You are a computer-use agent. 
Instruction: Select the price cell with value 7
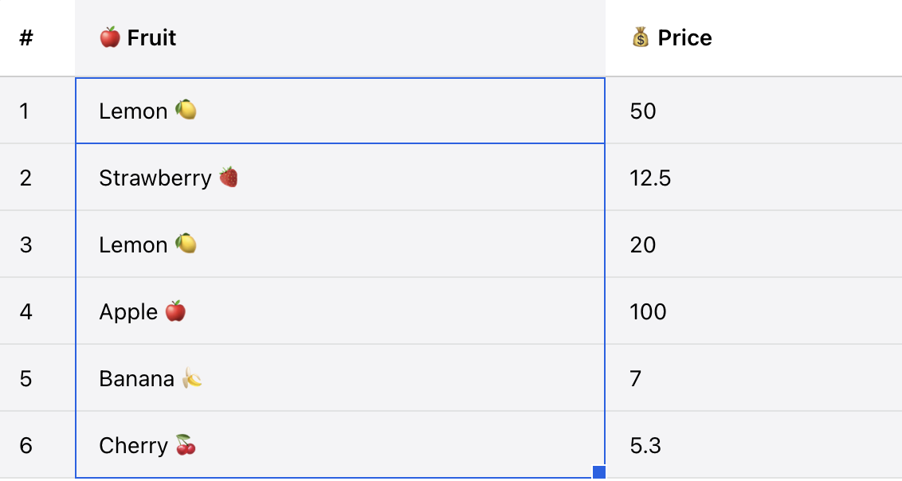tap(636, 378)
